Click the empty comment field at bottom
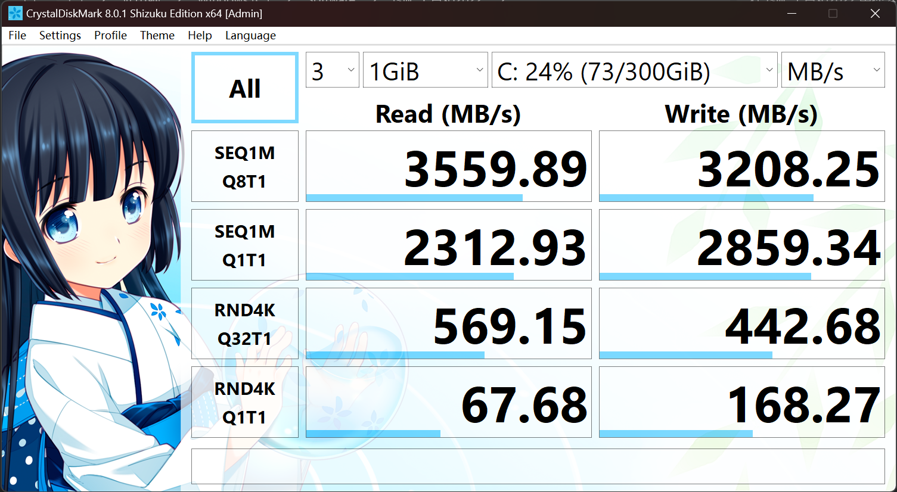 538,466
